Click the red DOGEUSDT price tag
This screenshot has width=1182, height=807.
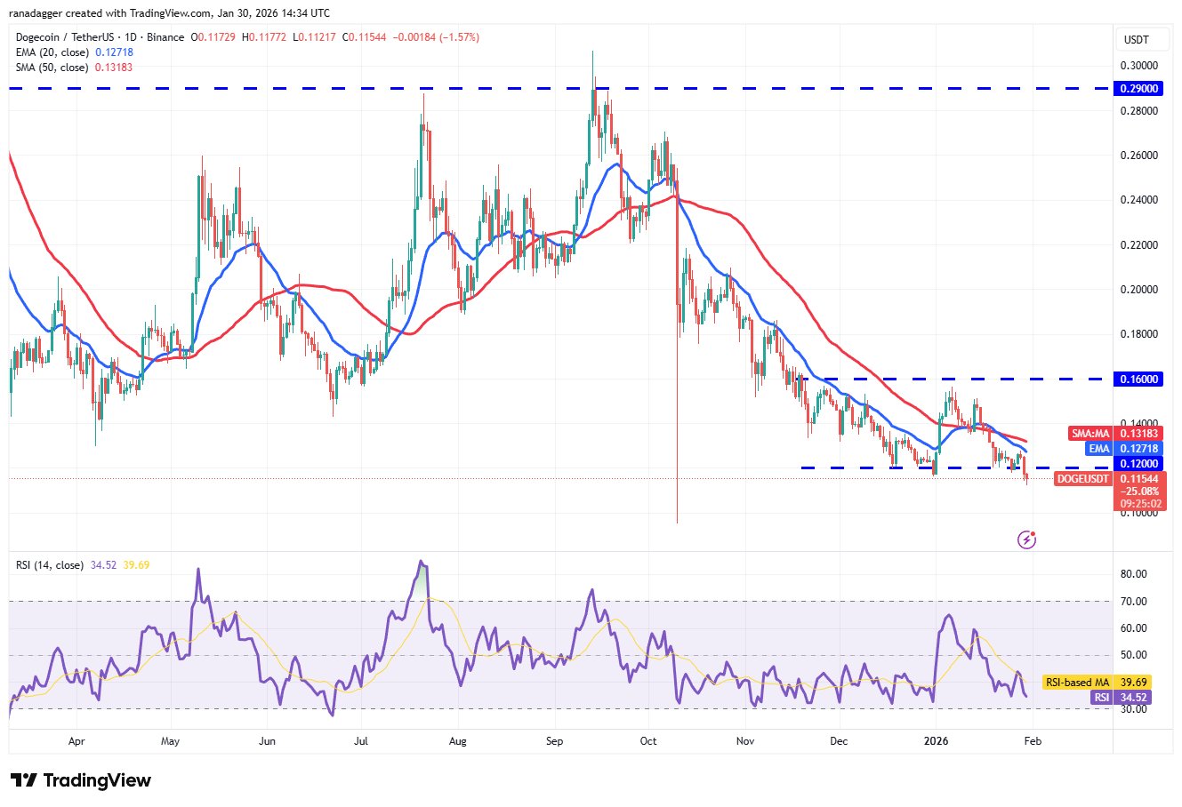(x=1082, y=479)
